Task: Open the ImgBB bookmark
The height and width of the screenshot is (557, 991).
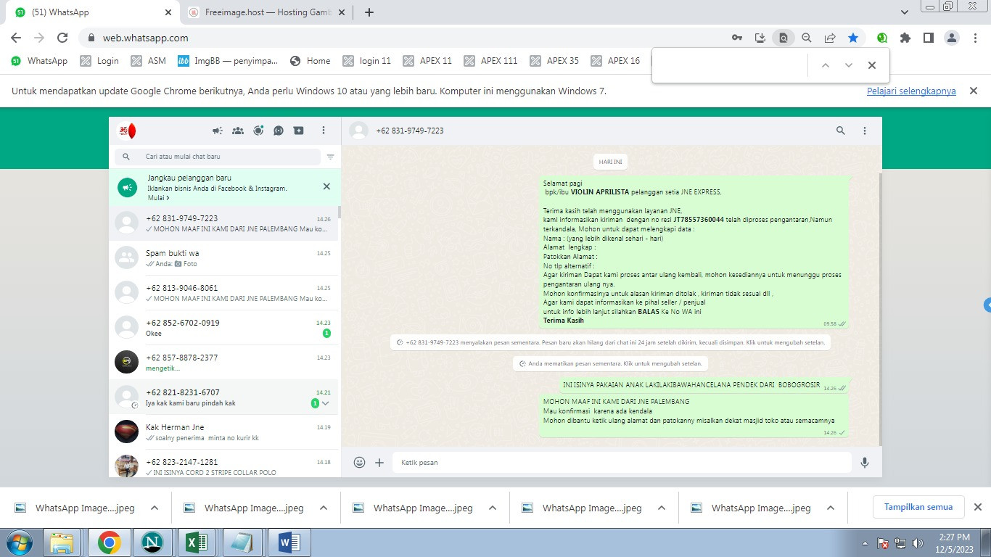Action: coord(228,61)
